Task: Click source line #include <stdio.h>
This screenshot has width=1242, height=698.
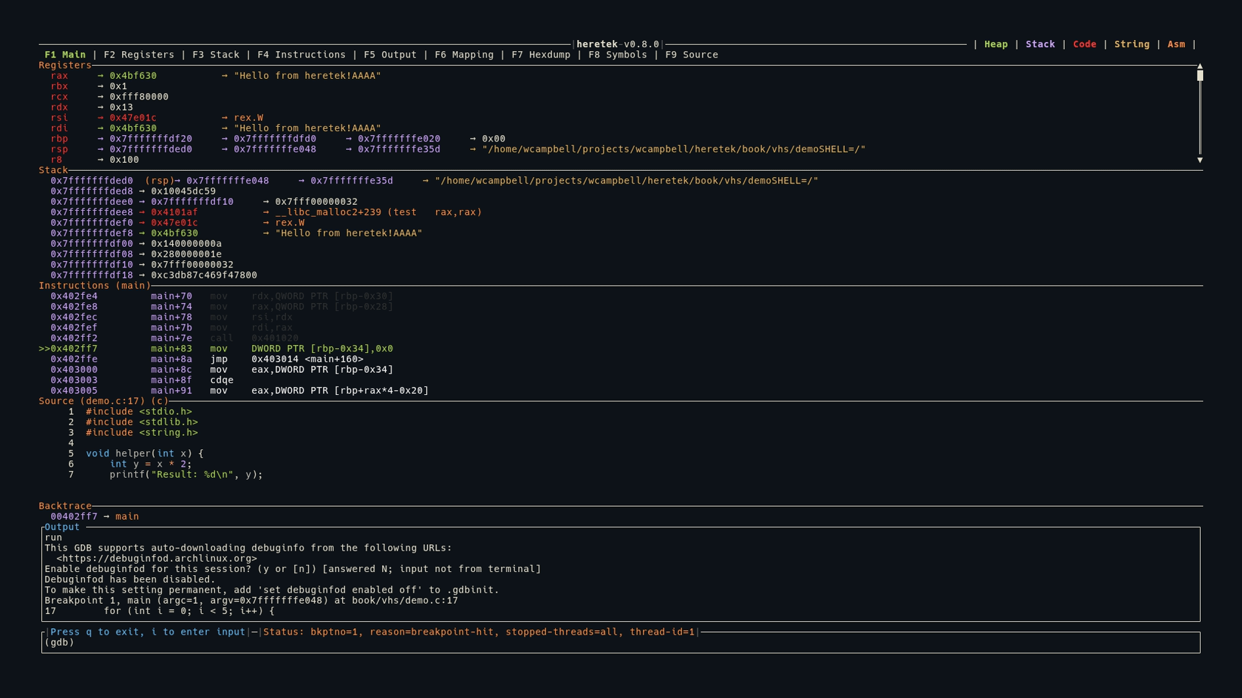Action: coord(138,412)
